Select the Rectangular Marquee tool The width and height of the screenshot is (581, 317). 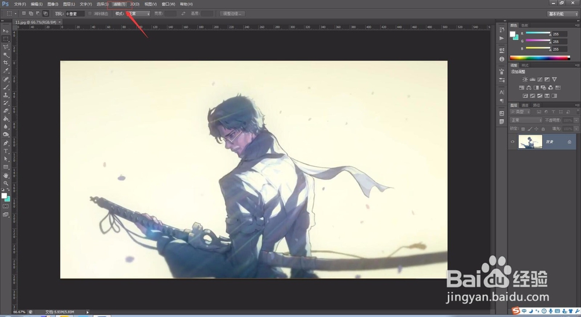(x=6, y=39)
